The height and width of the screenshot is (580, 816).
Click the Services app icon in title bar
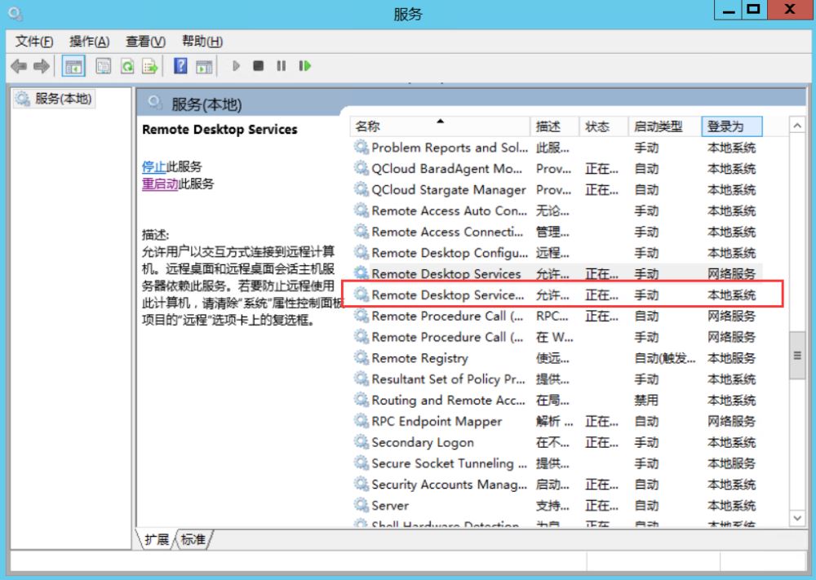pyautogui.click(x=16, y=14)
